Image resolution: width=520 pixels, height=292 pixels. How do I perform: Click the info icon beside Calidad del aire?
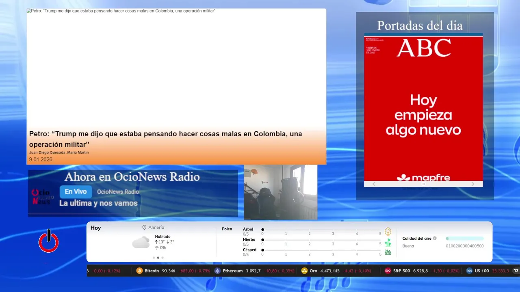(435, 238)
